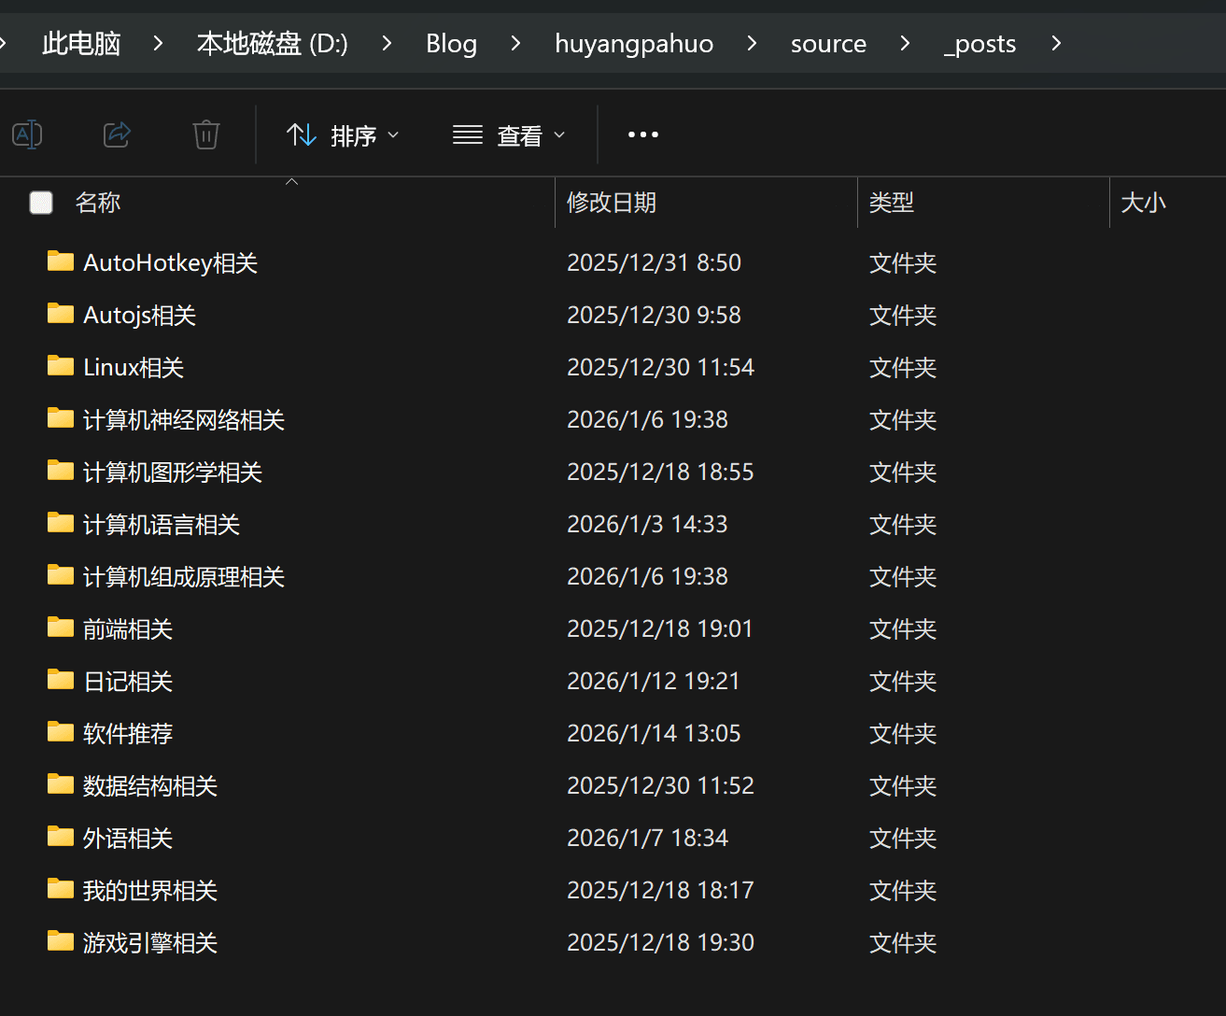Click the AutoHotkey相关 folder icon

pyautogui.click(x=61, y=261)
